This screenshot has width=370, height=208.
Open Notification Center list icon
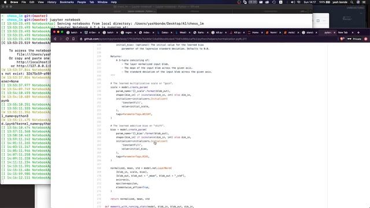point(364,2)
